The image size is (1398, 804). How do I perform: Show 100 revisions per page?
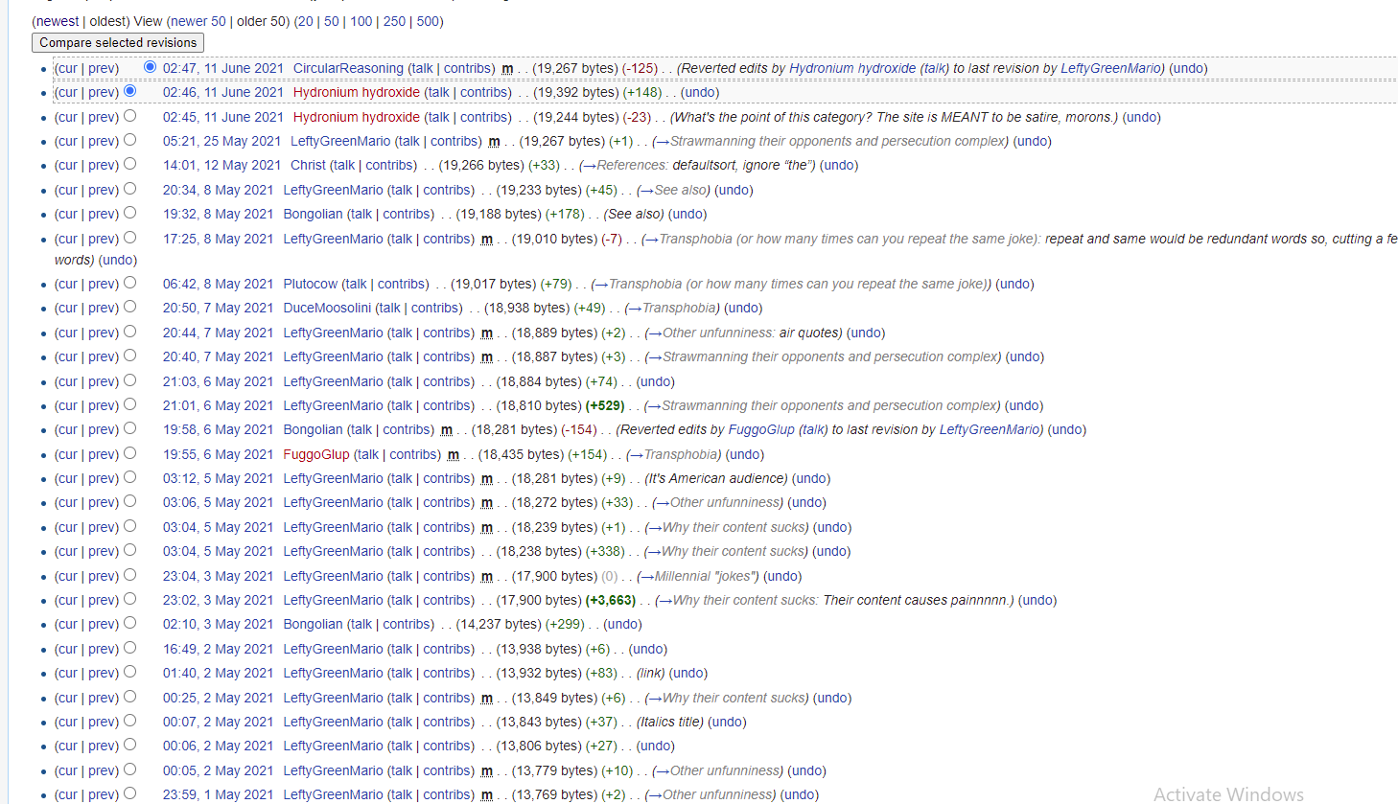tap(361, 21)
